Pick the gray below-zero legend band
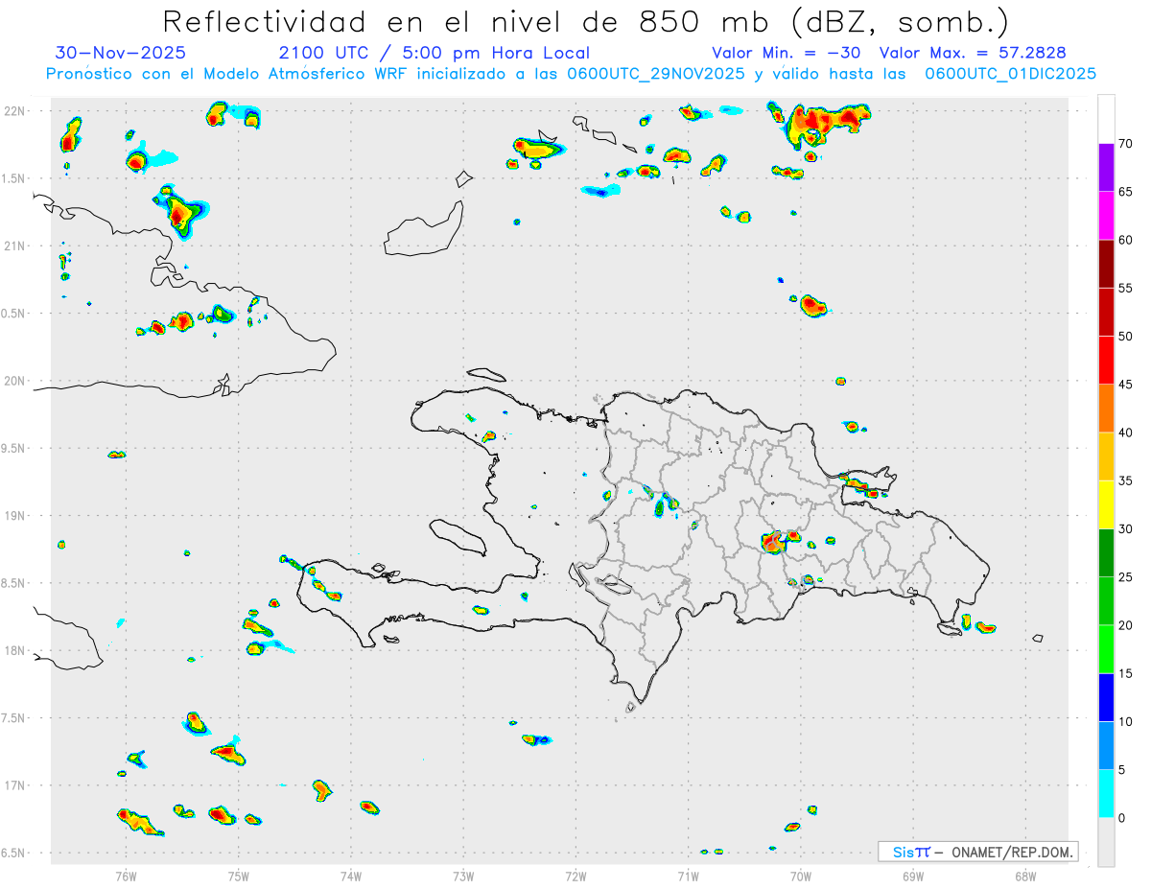Image resolution: width=1151 pixels, height=889 pixels. point(1106,842)
